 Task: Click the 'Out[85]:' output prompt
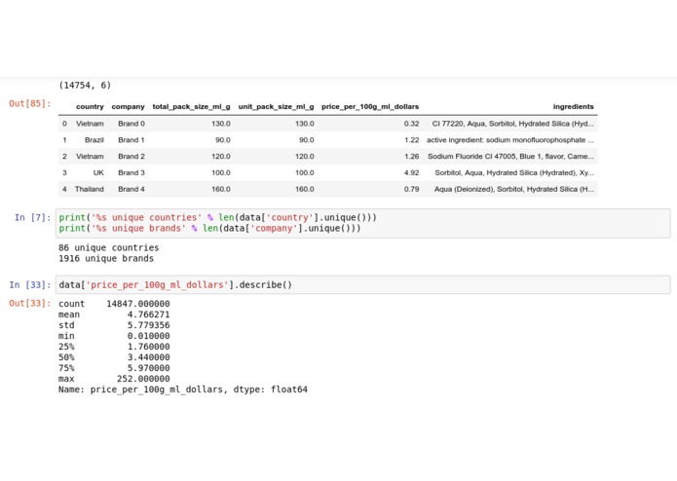[x=30, y=103]
